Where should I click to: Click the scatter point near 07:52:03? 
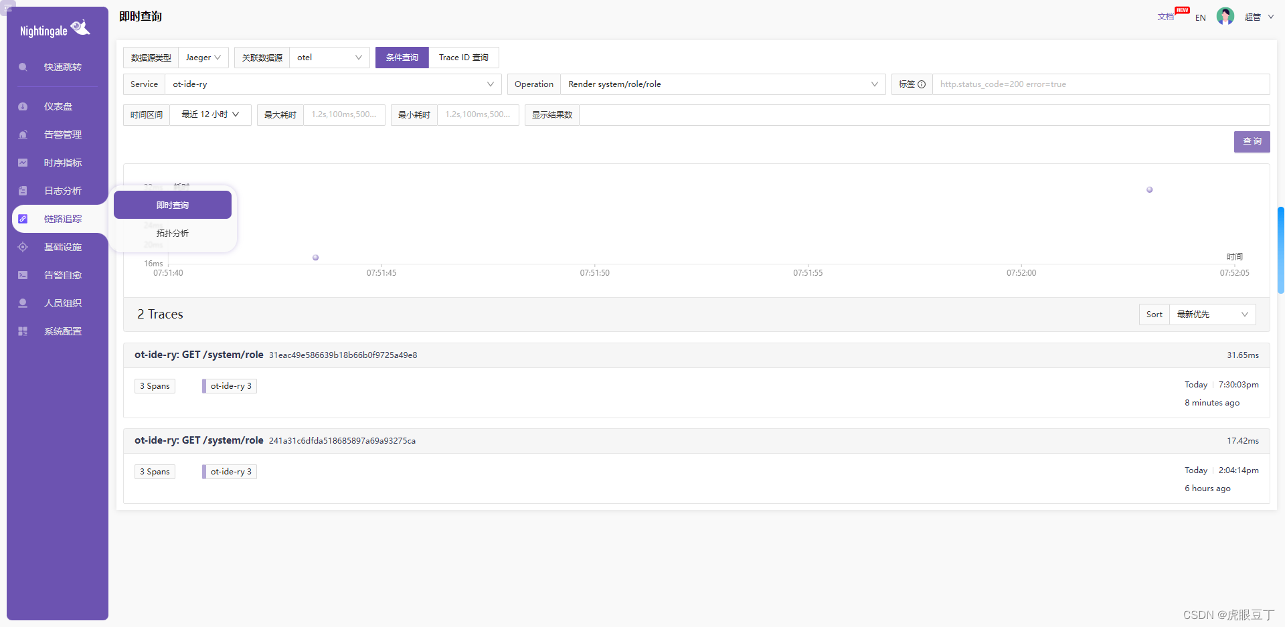(x=1150, y=190)
